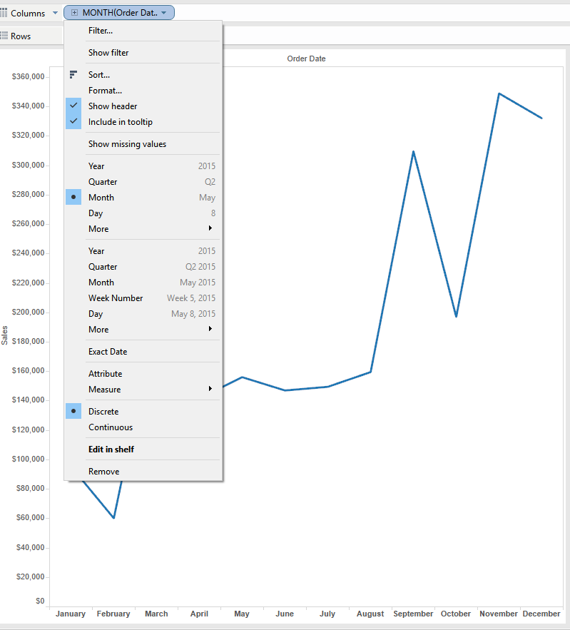Click the line low point at February
The width and height of the screenshot is (570, 630).
coord(113,517)
